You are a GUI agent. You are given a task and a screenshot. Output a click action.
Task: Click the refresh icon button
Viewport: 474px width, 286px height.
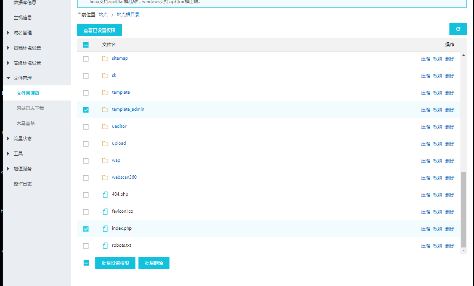click(x=458, y=29)
